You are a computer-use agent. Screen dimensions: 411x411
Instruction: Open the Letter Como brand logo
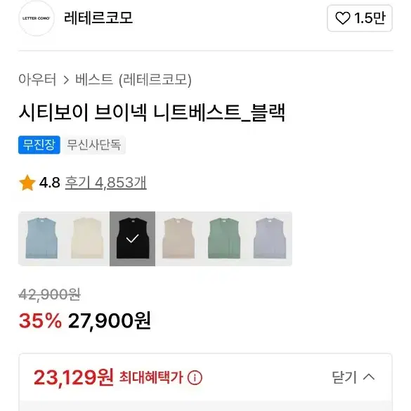[x=36, y=18]
